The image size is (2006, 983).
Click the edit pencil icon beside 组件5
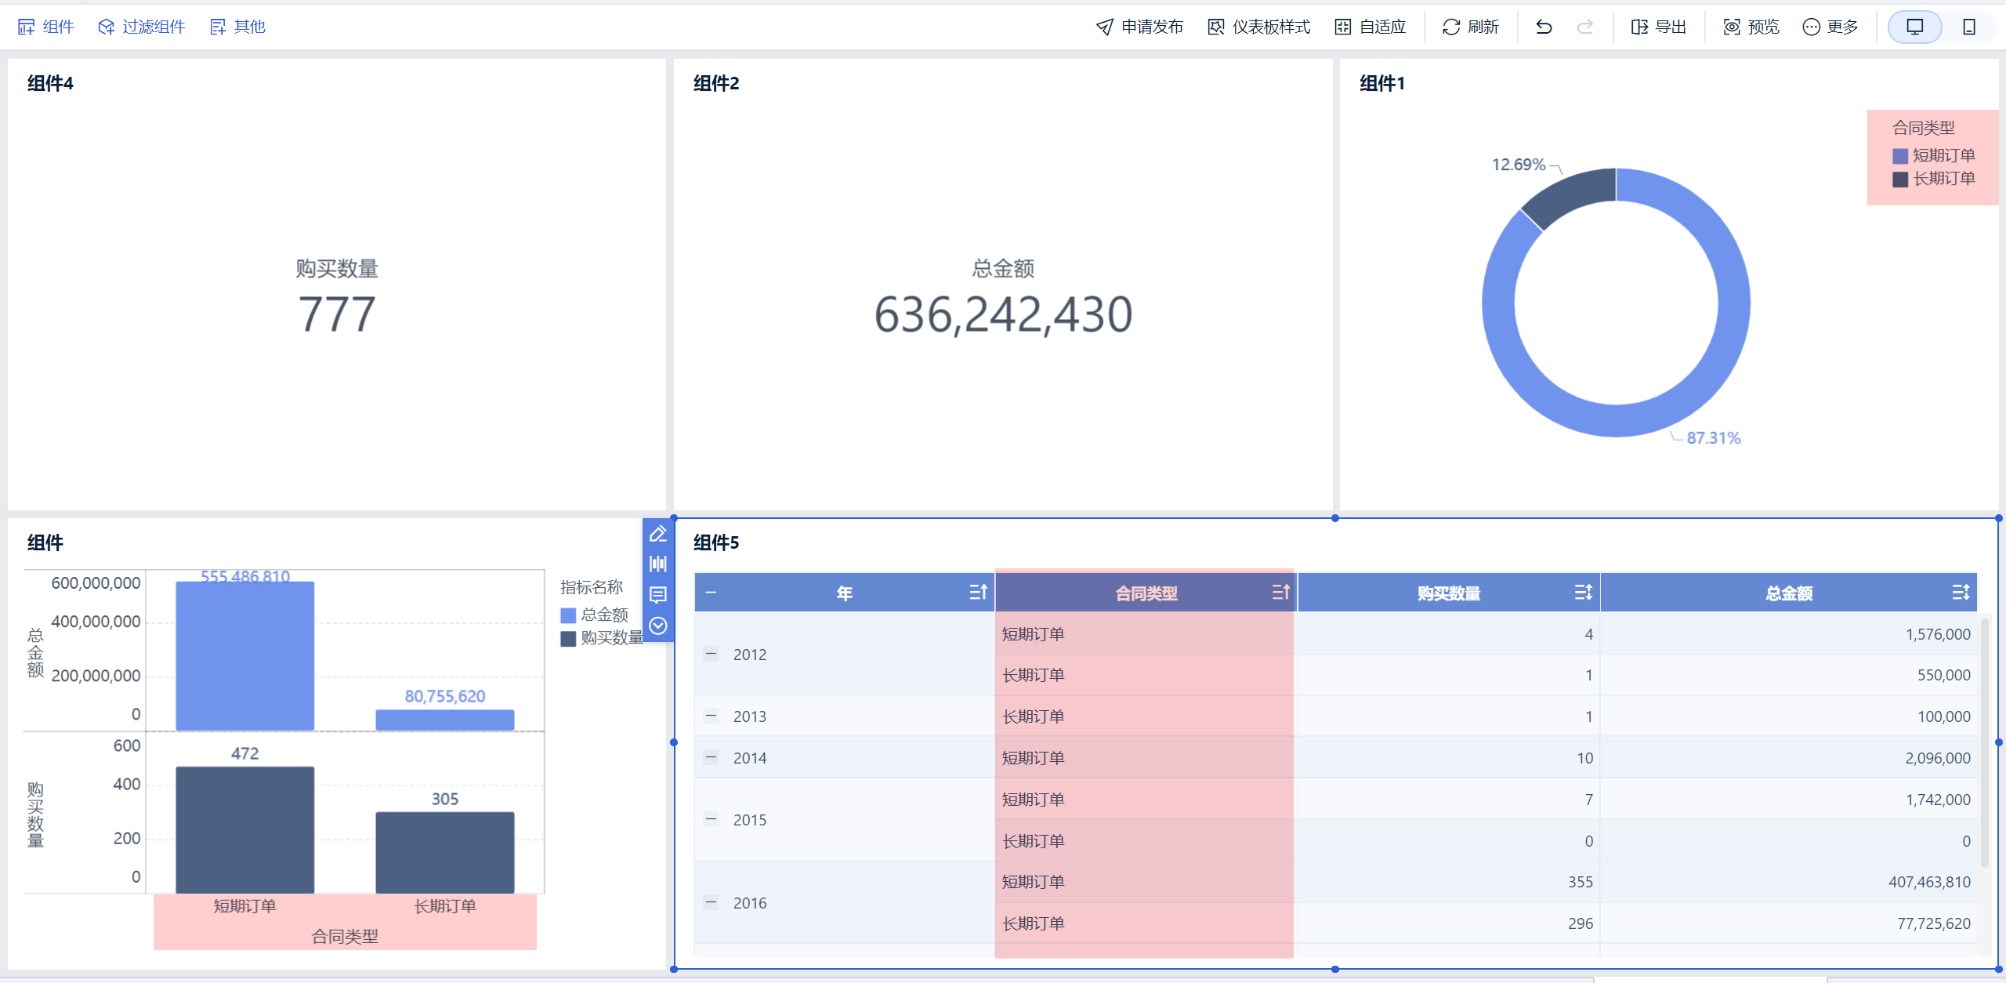[x=658, y=534]
